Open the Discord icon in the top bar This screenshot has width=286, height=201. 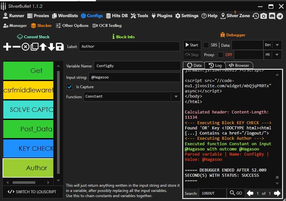(272, 16)
